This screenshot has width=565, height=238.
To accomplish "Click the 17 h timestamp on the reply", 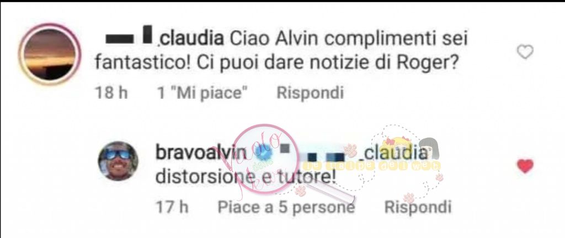I will 172,207.
